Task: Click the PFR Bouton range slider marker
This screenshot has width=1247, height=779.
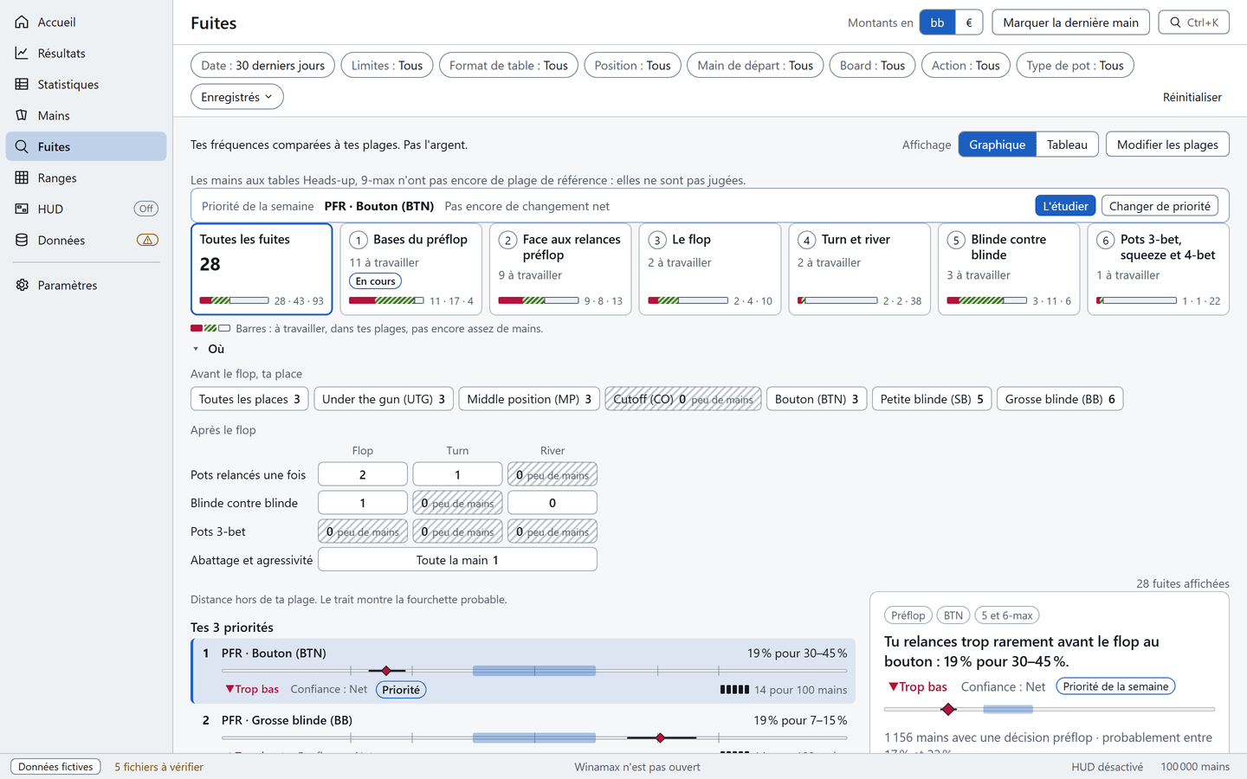Action: tap(386, 671)
